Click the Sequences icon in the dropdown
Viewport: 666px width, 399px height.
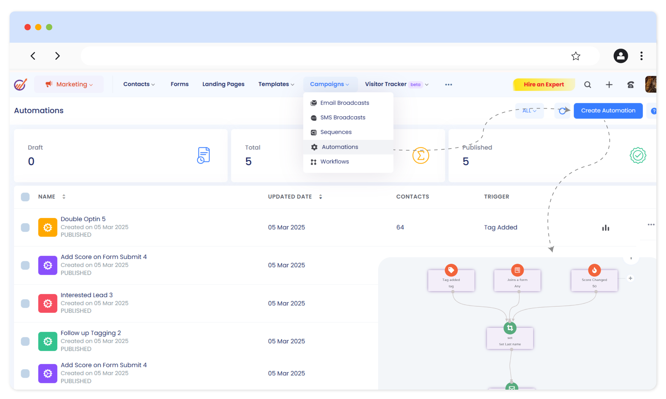(x=314, y=132)
